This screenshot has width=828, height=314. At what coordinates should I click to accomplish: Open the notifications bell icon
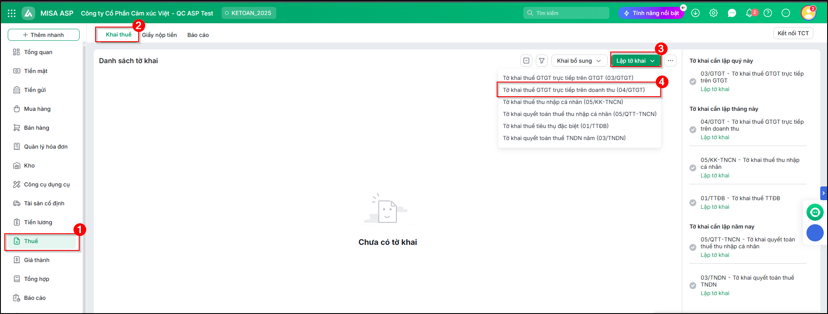[x=750, y=13]
